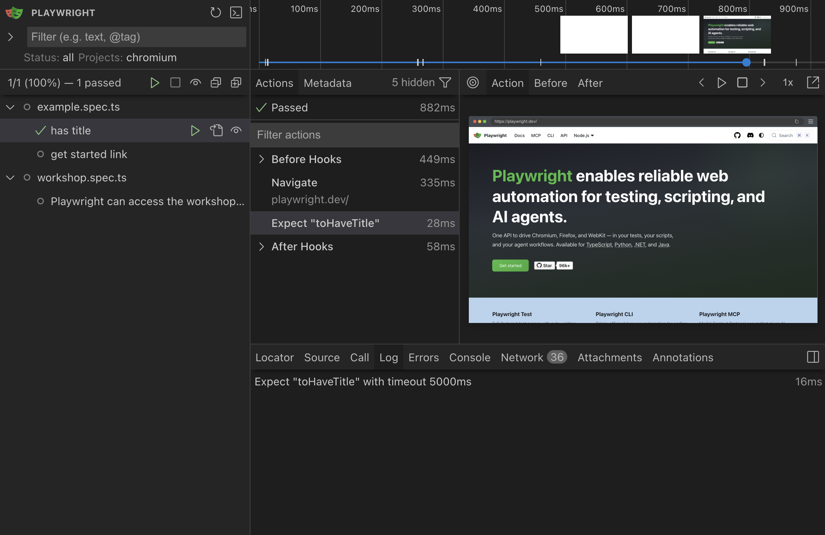Run all tests
Image resolution: width=825 pixels, height=535 pixels.
pos(155,83)
